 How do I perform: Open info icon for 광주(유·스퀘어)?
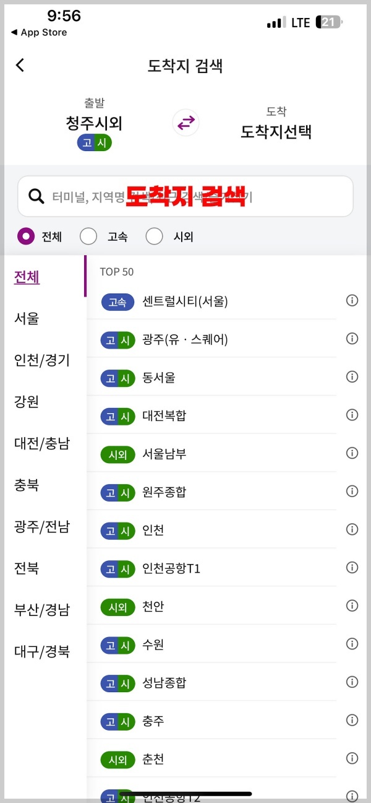tap(352, 338)
